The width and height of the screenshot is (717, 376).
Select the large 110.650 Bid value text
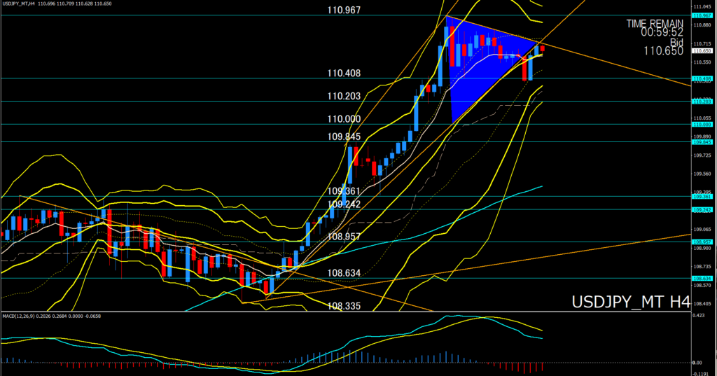[664, 51]
